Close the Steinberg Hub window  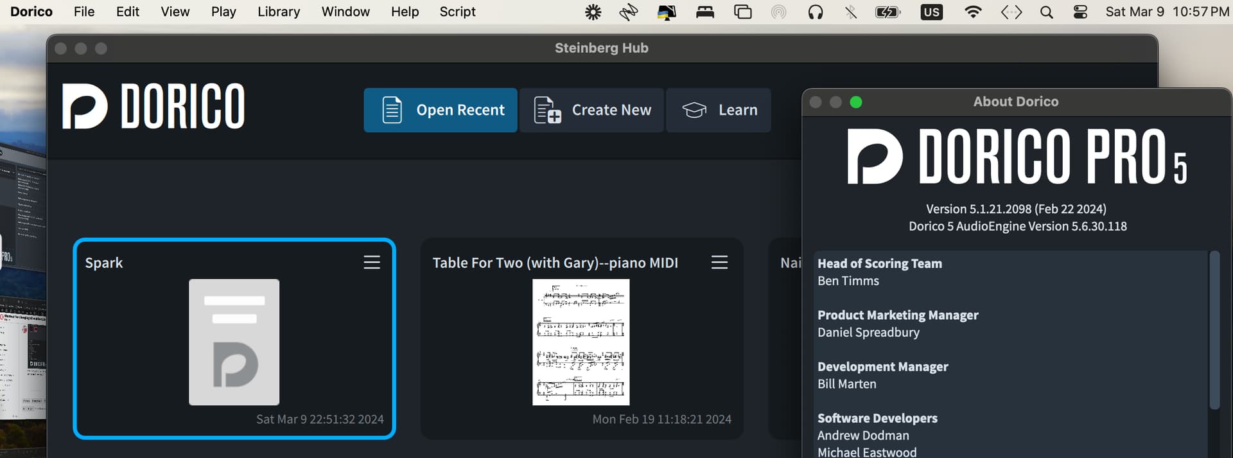(61, 48)
